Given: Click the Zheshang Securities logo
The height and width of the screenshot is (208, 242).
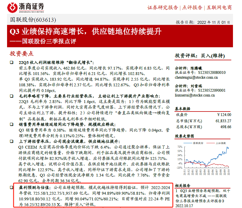Looking at the screenshot, I should (26, 7).
